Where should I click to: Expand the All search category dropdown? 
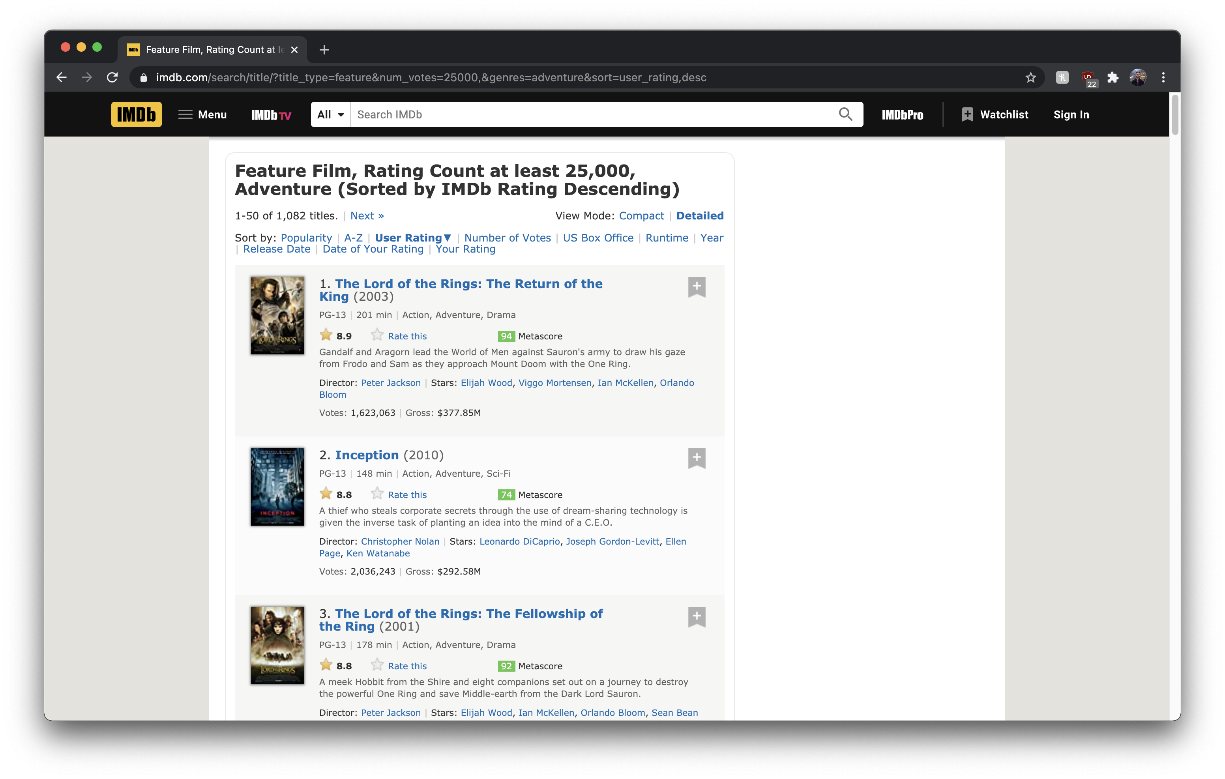[331, 114]
